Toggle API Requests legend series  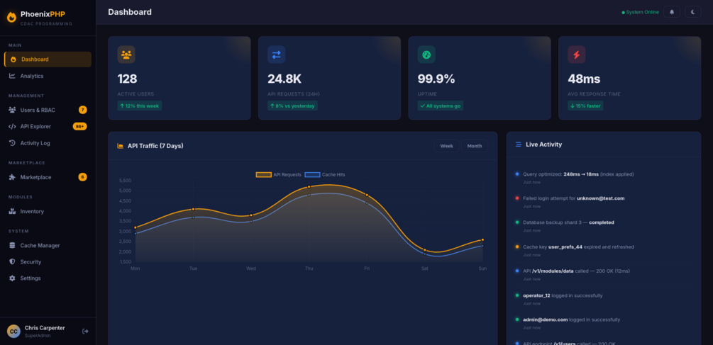click(279, 174)
